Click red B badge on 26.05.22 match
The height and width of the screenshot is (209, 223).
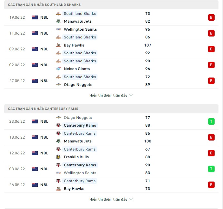click(211, 185)
